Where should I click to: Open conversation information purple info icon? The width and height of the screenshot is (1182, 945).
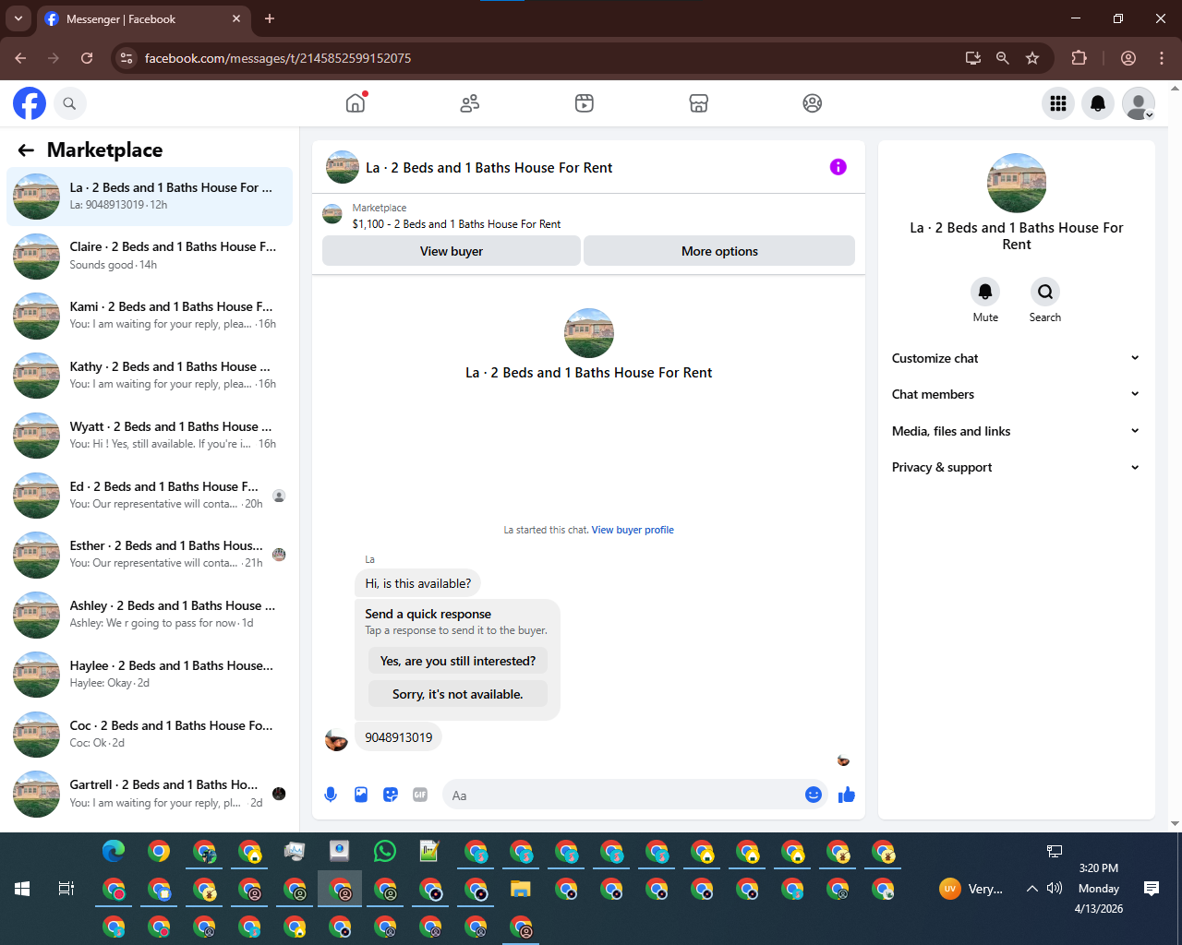tap(838, 167)
